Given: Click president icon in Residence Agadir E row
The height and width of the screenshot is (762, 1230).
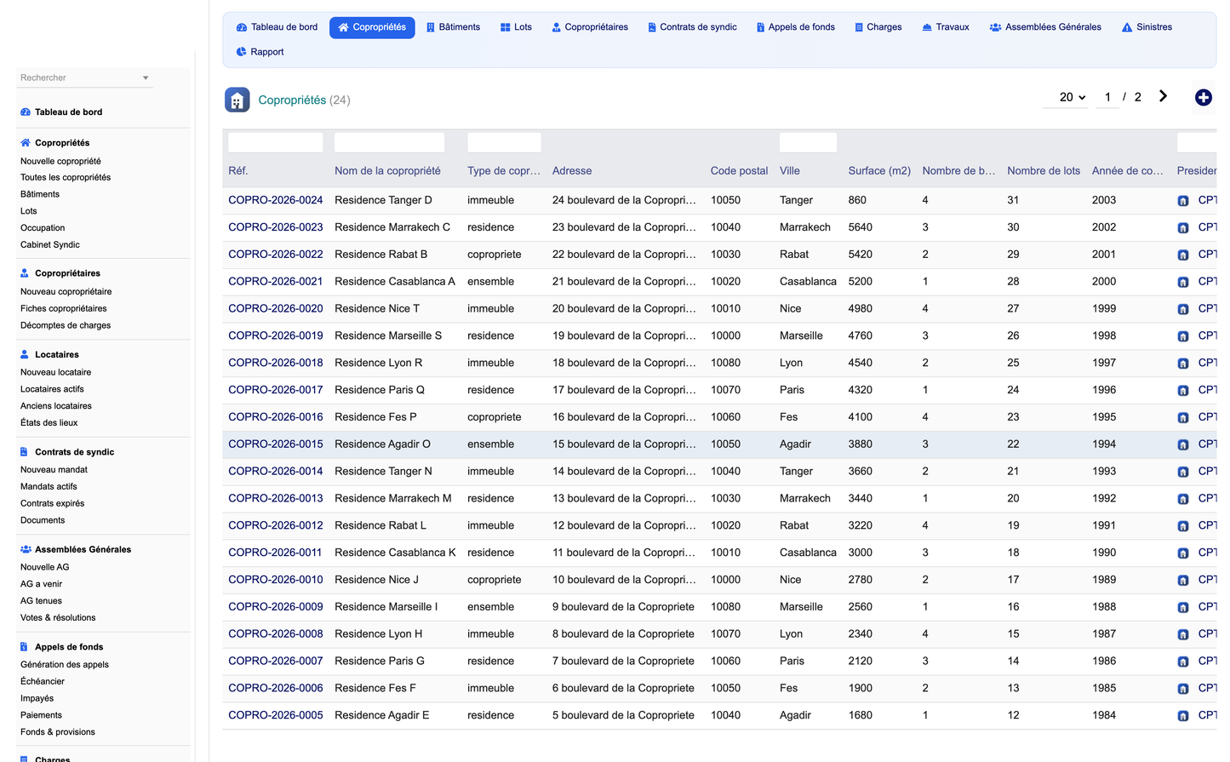Looking at the screenshot, I should click(1183, 716).
